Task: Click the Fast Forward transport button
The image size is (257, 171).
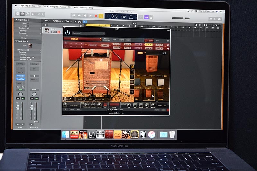Action: tap(79, 15)
